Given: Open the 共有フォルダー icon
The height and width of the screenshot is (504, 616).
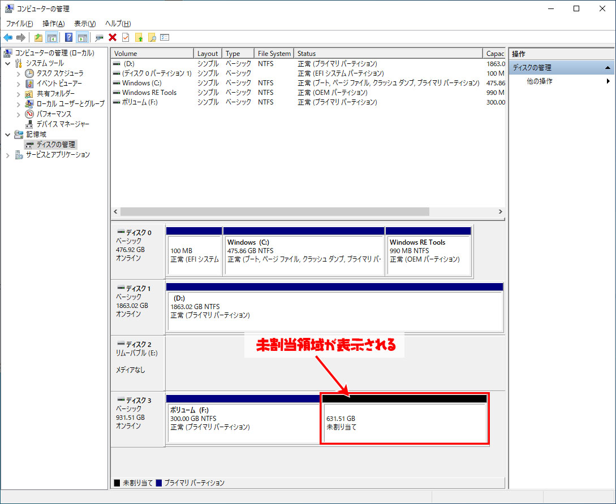Looking at the screenshot, I should coord(29,94).
